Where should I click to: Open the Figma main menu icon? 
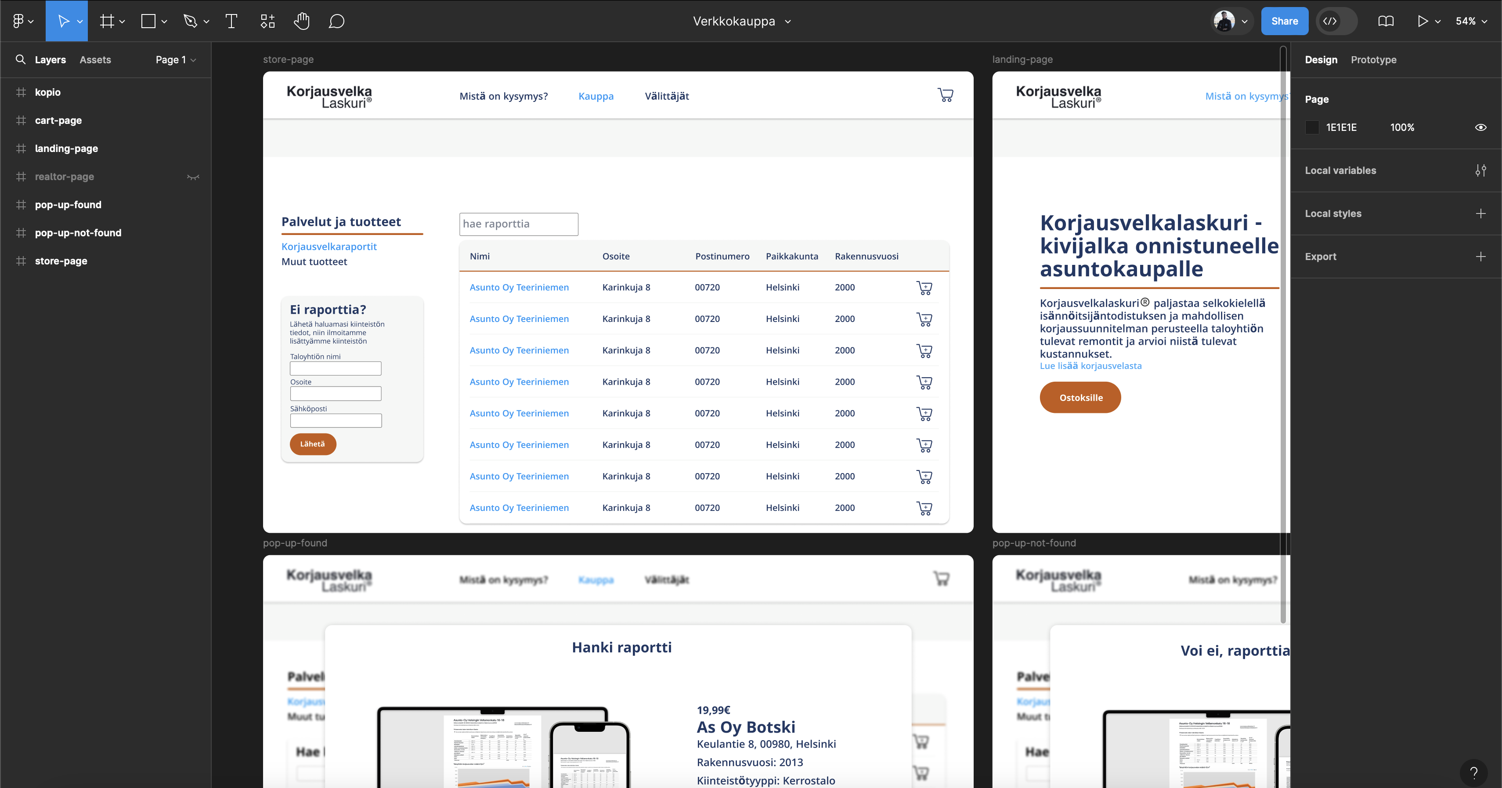pyautogui.click(x=18, y=21)
